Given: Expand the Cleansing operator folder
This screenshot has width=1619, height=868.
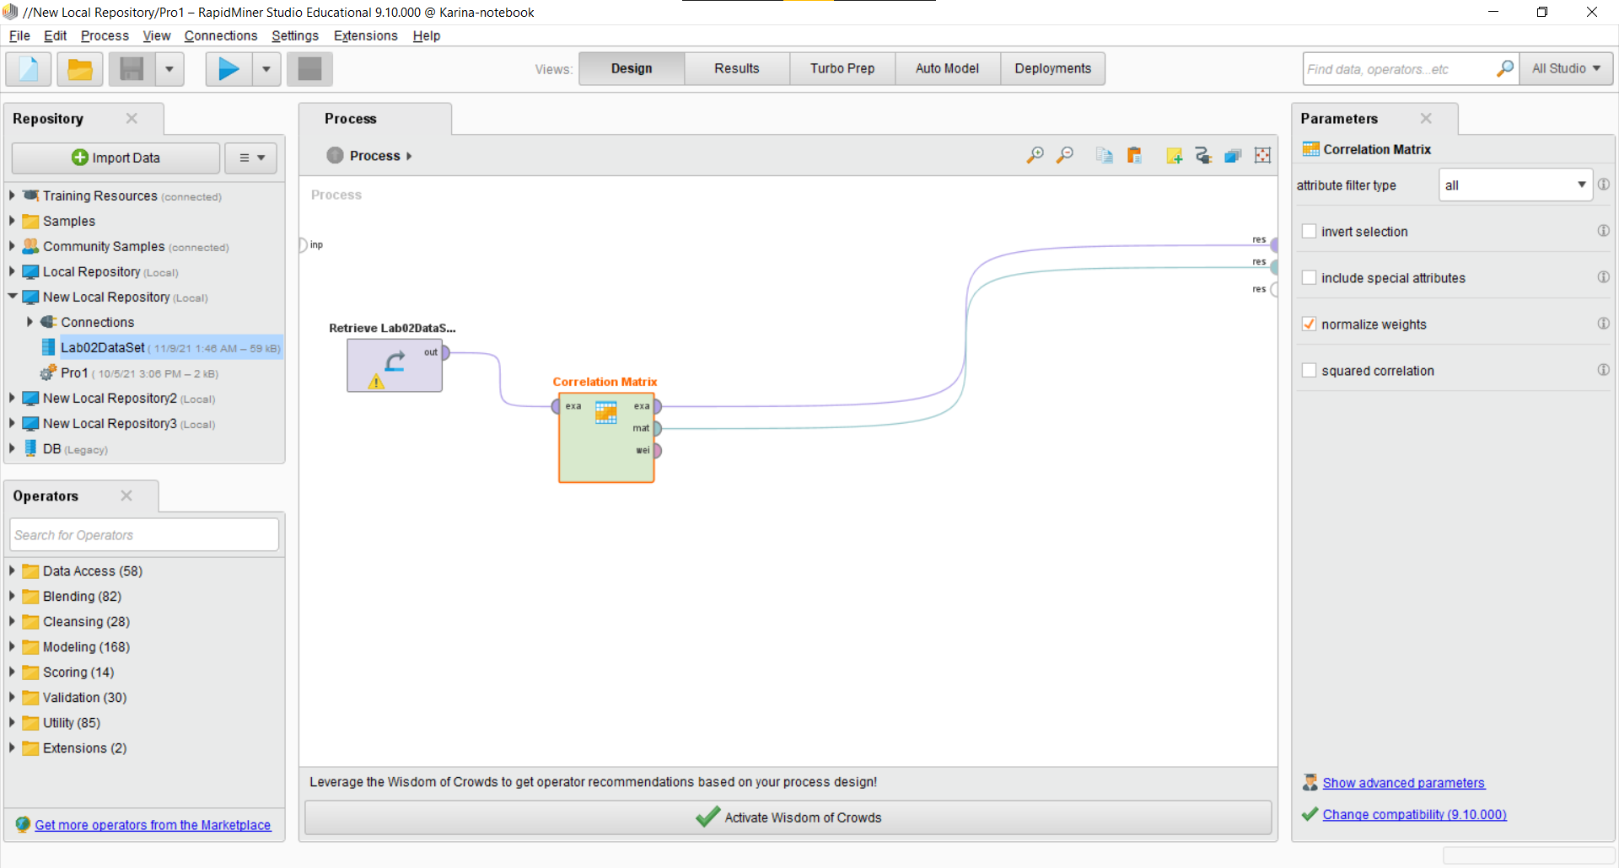Looking at the screenshot, I should tap(12, 621).
